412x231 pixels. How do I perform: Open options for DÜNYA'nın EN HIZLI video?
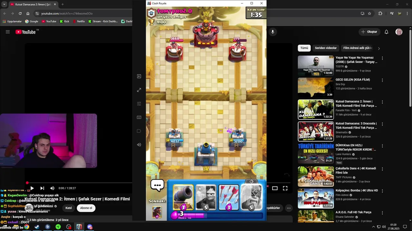(382, 146)
